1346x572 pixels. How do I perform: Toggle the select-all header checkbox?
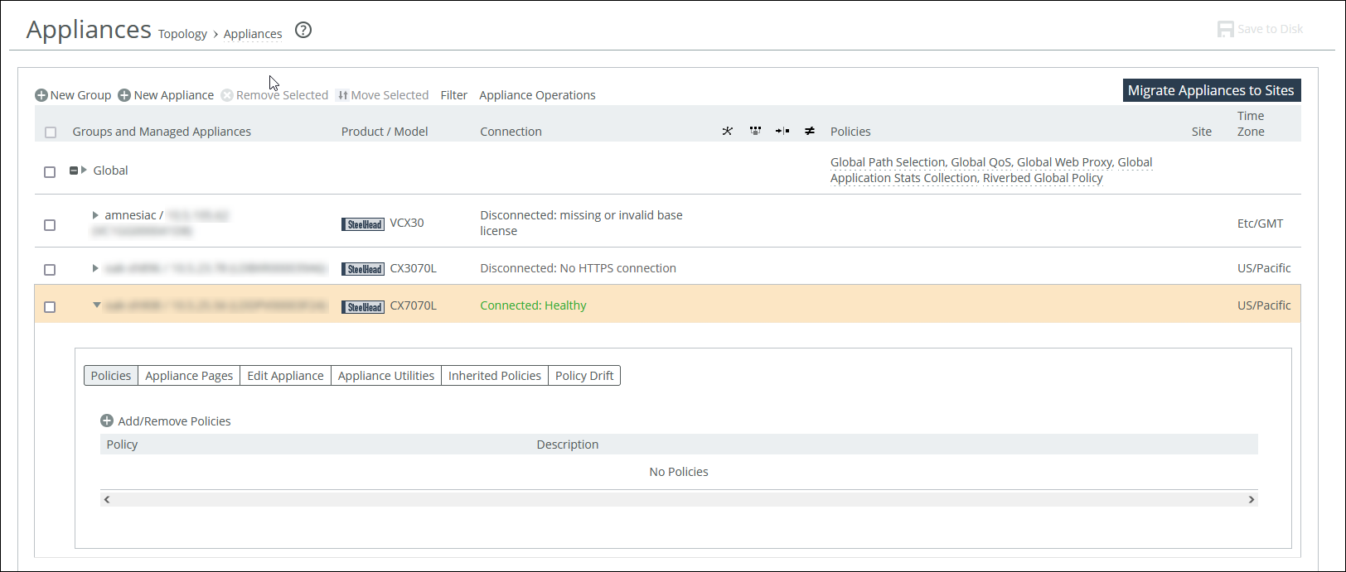point(51,132)
